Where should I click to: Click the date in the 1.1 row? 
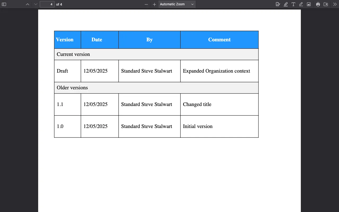coord(95,104)
